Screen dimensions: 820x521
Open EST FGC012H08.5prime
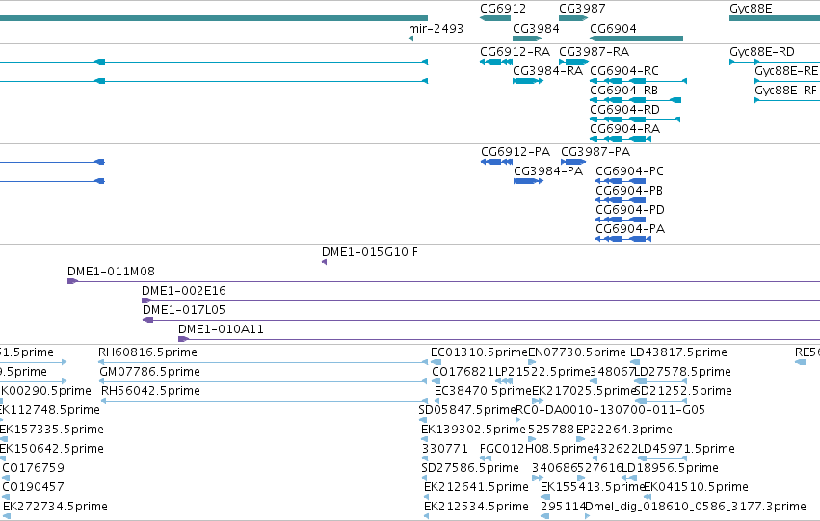pos(537,450)
